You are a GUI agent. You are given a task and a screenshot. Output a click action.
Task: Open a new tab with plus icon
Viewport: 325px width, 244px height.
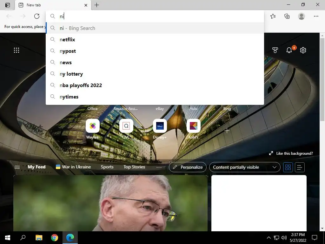(x=96, y=5)
